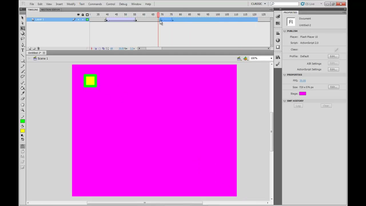This screenshot has height=206, width=366.
Task: Collapse the PROPERTIES section
Action: 285,75
